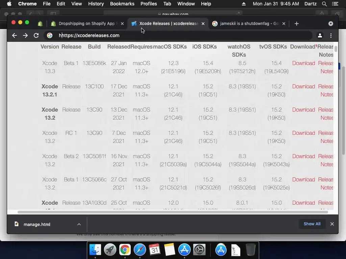The width and height of the screenshot is (346, 259).
Task: Download Xcode 13.2 Release dated 13 Dec
Action: pos(303,110)
